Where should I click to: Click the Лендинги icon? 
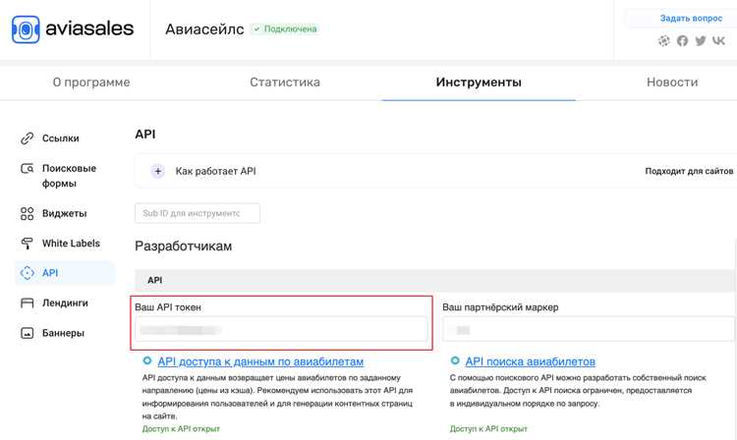point(28,303)
